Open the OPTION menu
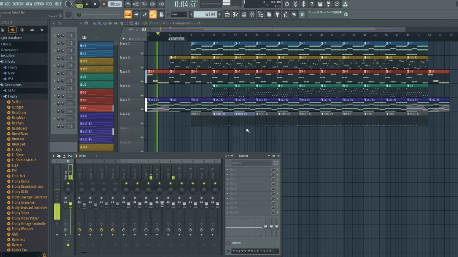 point(39,4)
